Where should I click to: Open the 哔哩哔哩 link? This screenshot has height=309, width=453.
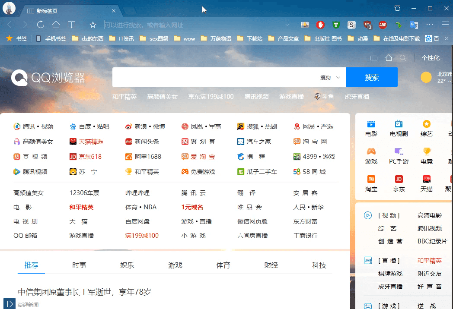137,193
